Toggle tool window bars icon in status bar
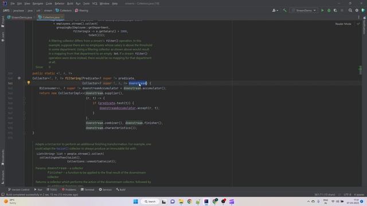This screenshot has width=367, height=206. pos(3,195)
